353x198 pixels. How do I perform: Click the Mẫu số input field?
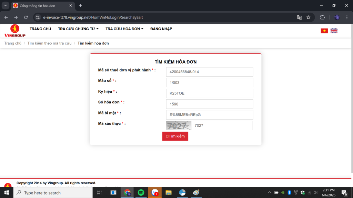click(210, 82)
